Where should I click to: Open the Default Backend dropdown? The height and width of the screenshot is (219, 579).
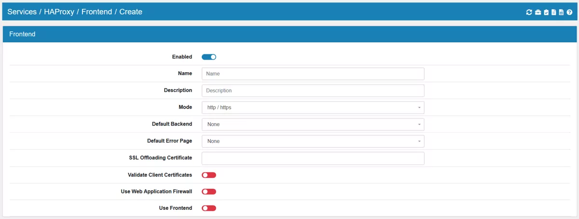313,124
